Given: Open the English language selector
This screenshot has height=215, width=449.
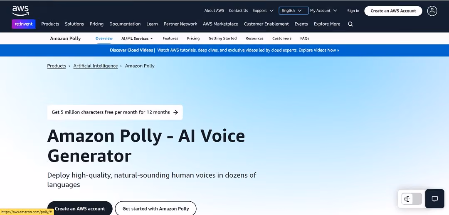Looking at the screenshot, I should 294,10.
